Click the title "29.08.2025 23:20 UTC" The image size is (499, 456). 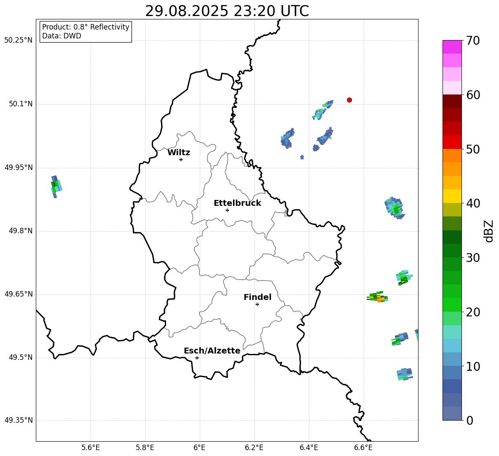pos(227,11)
